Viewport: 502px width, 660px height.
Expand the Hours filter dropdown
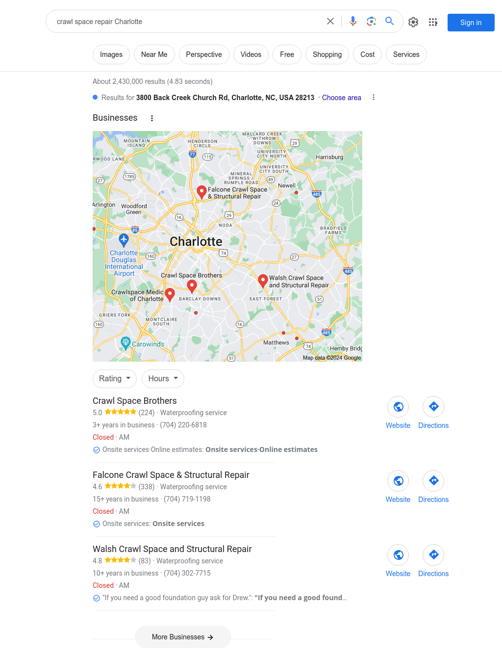163,379
